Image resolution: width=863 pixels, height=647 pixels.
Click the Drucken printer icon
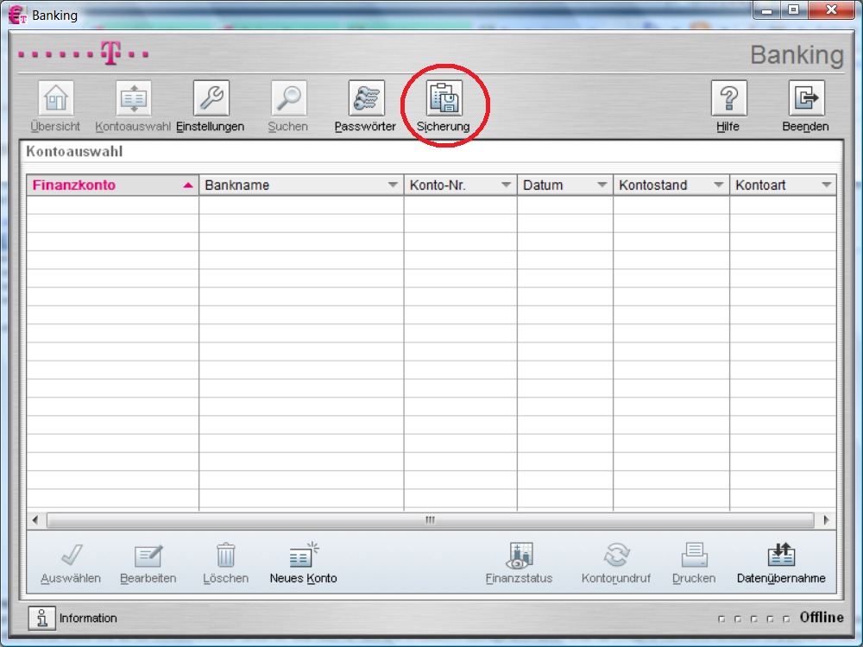[694, 556]
